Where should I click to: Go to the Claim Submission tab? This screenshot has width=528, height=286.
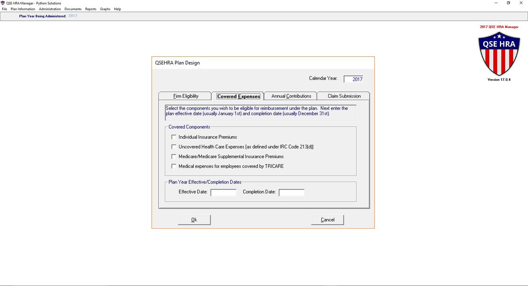coord(344,96)
